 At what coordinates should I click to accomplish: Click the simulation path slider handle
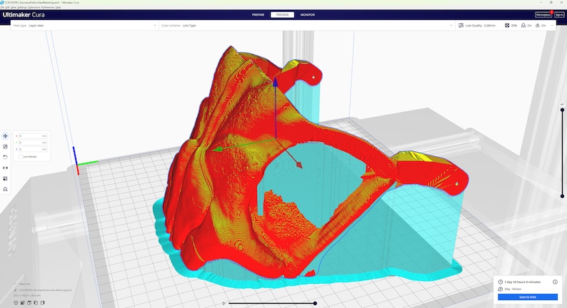(315, 303)
